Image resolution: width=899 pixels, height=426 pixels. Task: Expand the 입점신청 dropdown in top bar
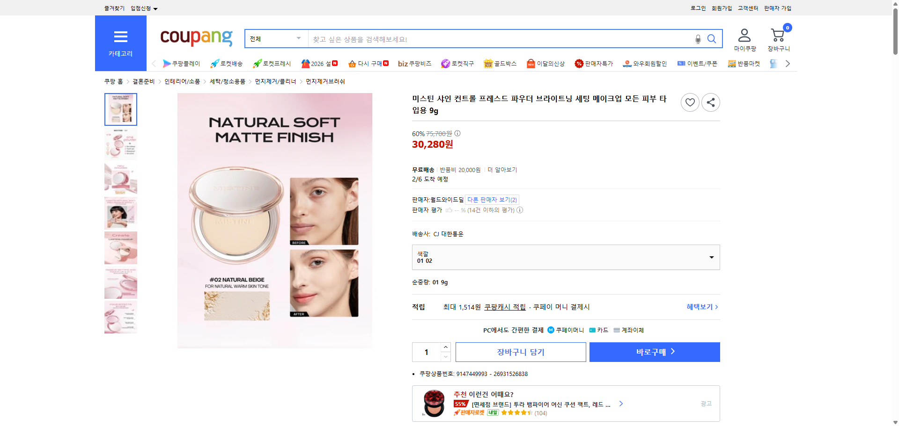143,8
